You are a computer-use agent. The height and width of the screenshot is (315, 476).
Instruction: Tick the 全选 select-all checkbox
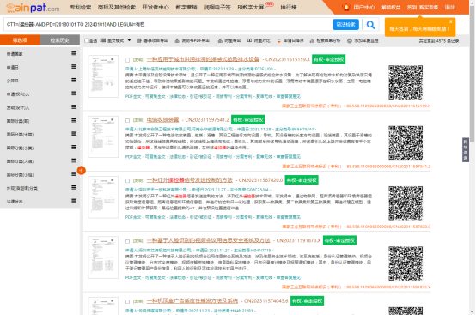[87, 40]
